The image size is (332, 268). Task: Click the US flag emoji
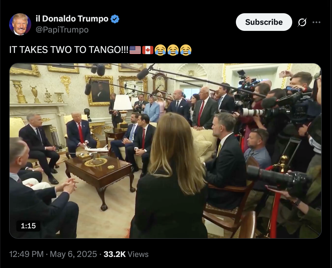[135, 50]
